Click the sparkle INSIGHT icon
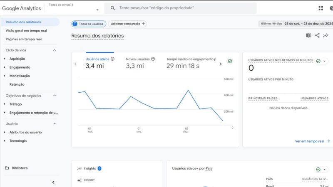This screenshot has height=187, width=333. click(x=80, y=180)
